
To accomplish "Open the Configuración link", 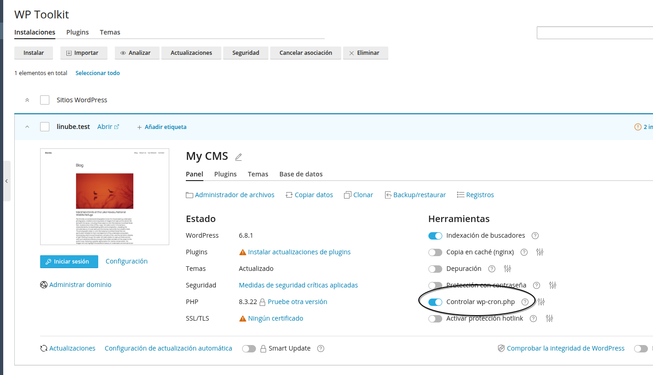I will tap(126, 261).
